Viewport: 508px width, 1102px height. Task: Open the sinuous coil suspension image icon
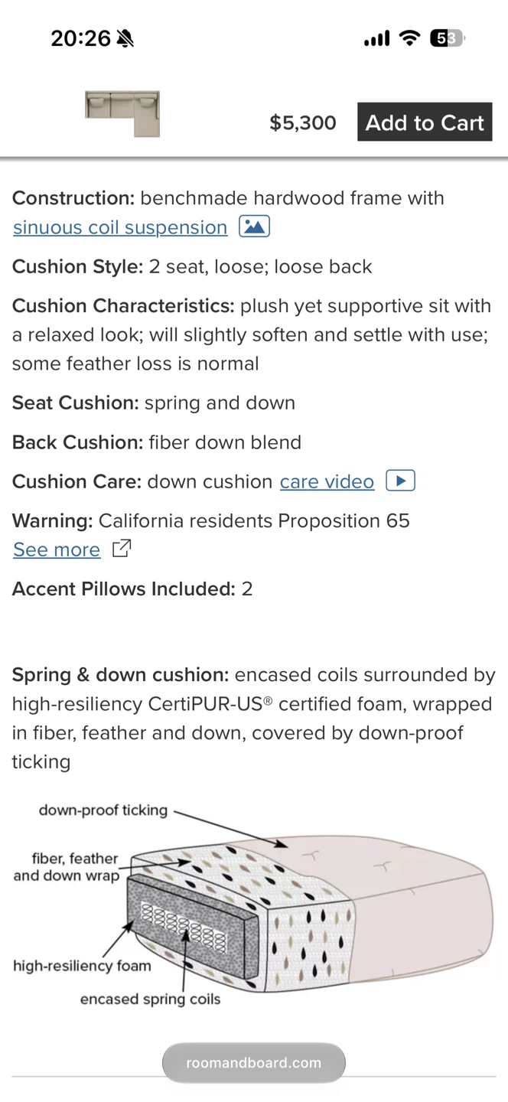point(254,227)
